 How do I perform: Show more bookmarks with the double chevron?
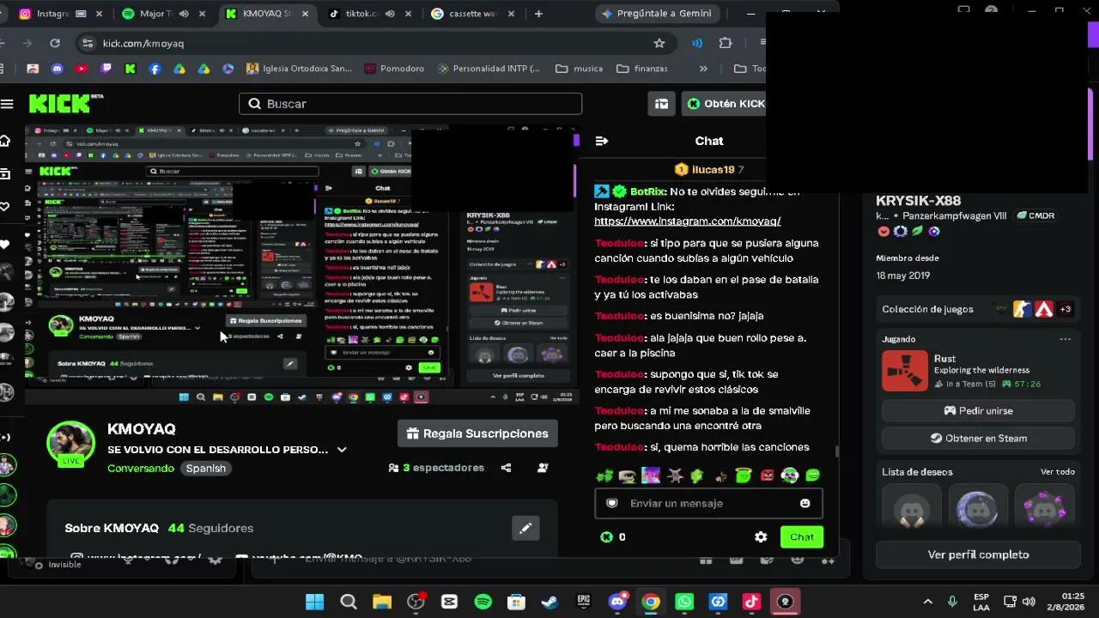tap(703, 69)
